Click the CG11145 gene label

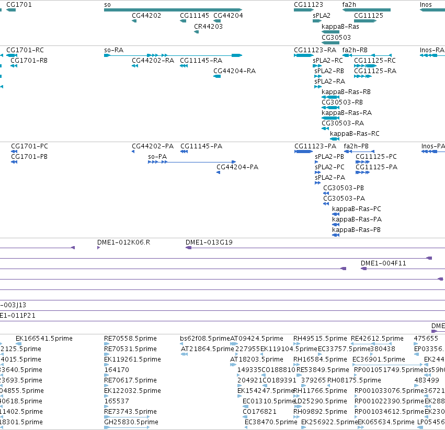[195, 16]
